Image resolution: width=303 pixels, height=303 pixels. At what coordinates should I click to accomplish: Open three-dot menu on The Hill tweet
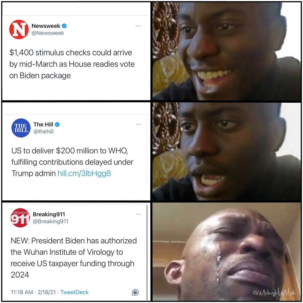coord(138,125)
